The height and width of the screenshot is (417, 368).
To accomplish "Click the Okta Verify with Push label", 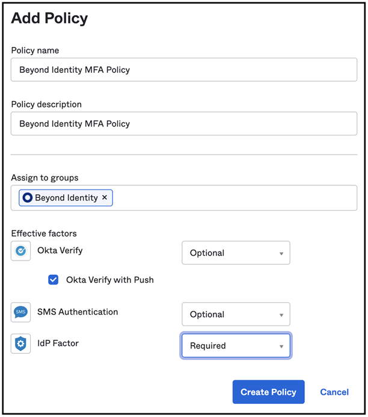I will click(x=110, y=280).
